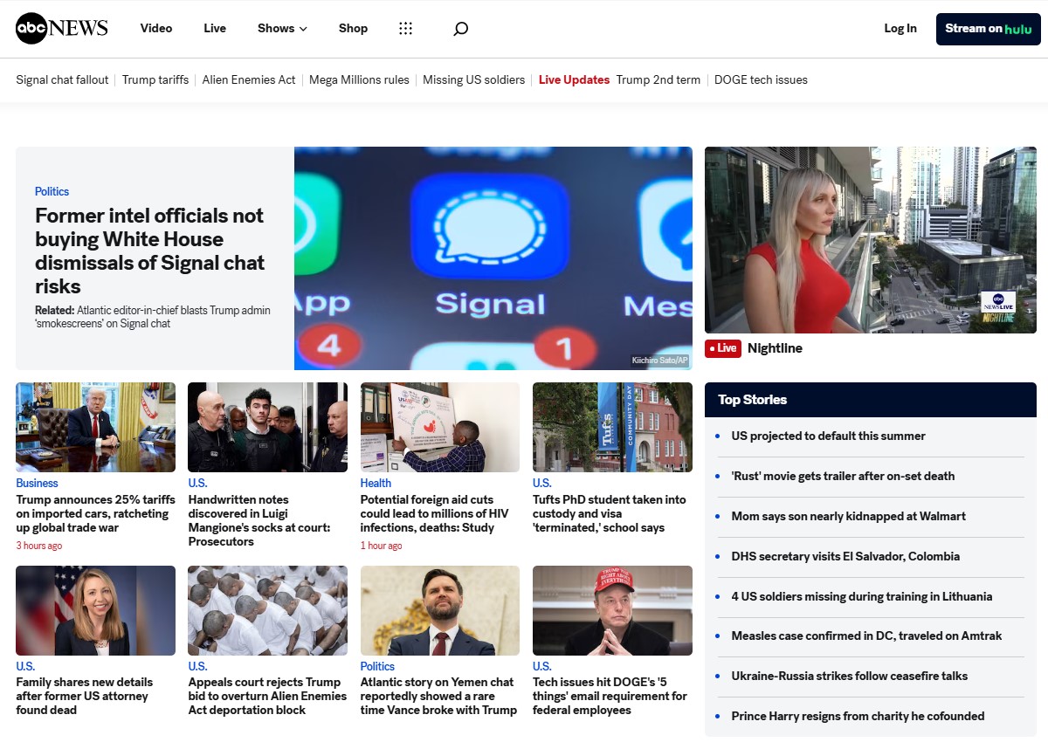
Task: Open the Musk red cap thumbnail
Action: [x=612, y=610]
